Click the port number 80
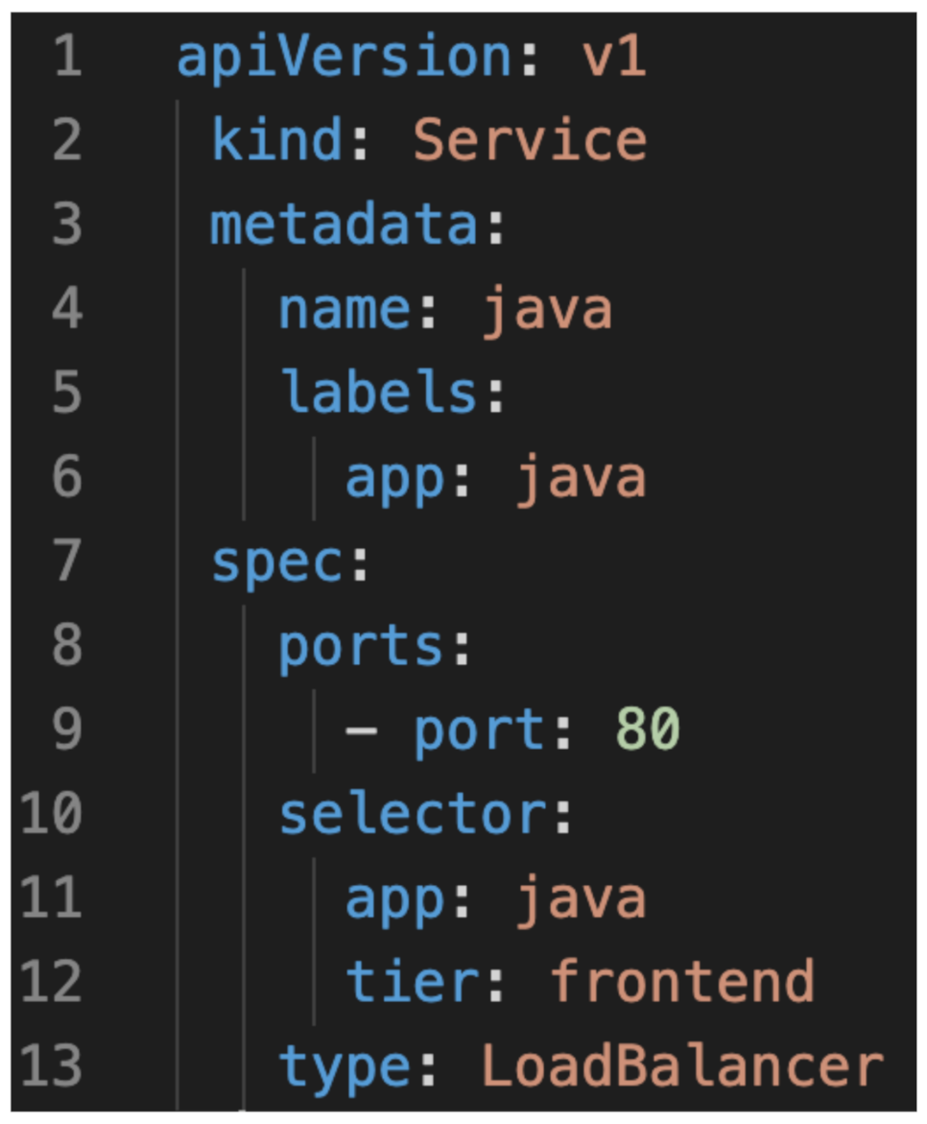 point(648,730)
